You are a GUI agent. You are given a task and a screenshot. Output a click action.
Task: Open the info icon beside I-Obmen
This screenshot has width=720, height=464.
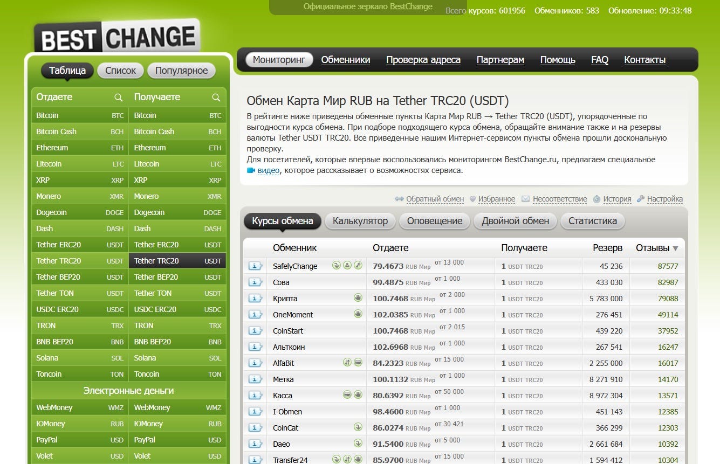[x=255, y=412]
